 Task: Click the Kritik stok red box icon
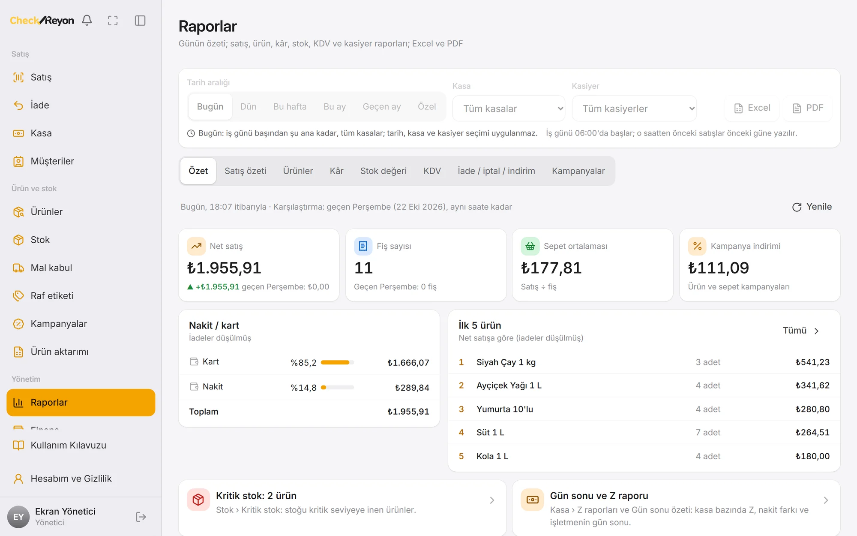click(x=198, y=500)
